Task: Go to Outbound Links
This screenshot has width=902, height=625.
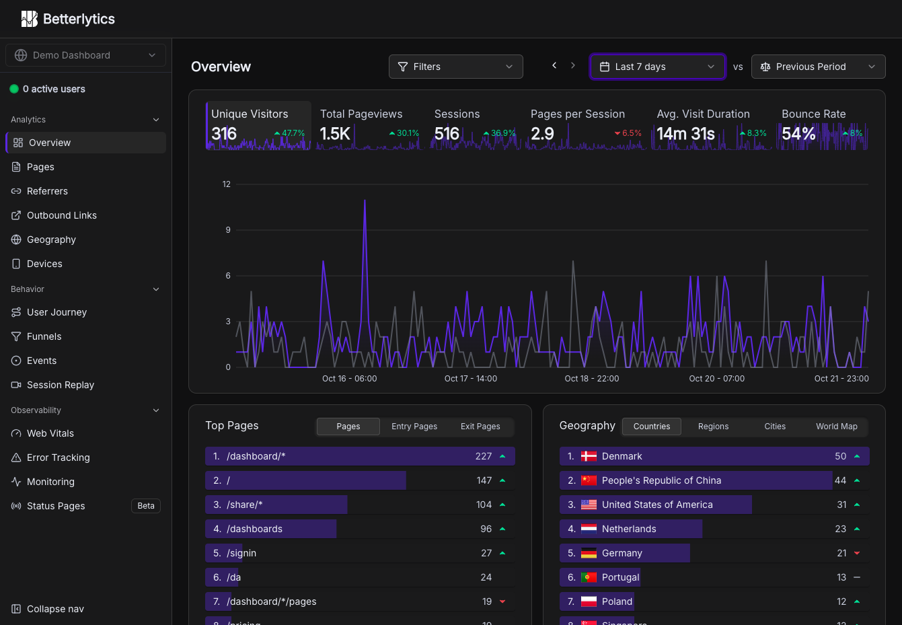Action: tap(85, 215)
